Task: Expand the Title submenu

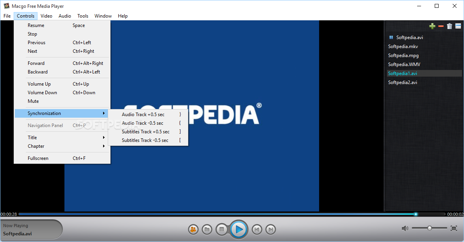Action: click(62, 138)
